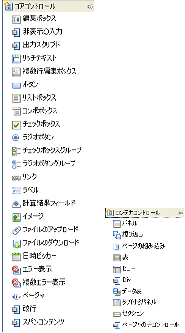Click the スパンコンテンツ text label
This screenshot has width=185, height=333.
[x=43, y=322]
